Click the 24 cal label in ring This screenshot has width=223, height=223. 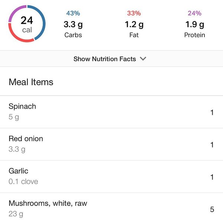pyautogui.click(x=27, y=24)
